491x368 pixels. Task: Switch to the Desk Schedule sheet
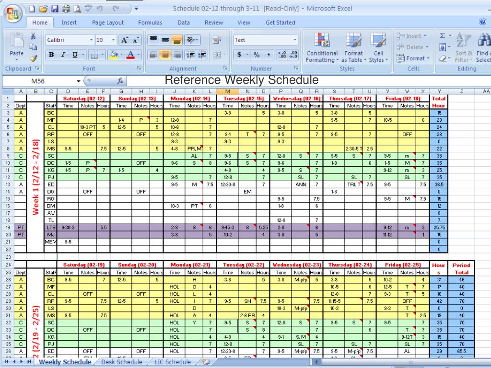pos(121,362)
